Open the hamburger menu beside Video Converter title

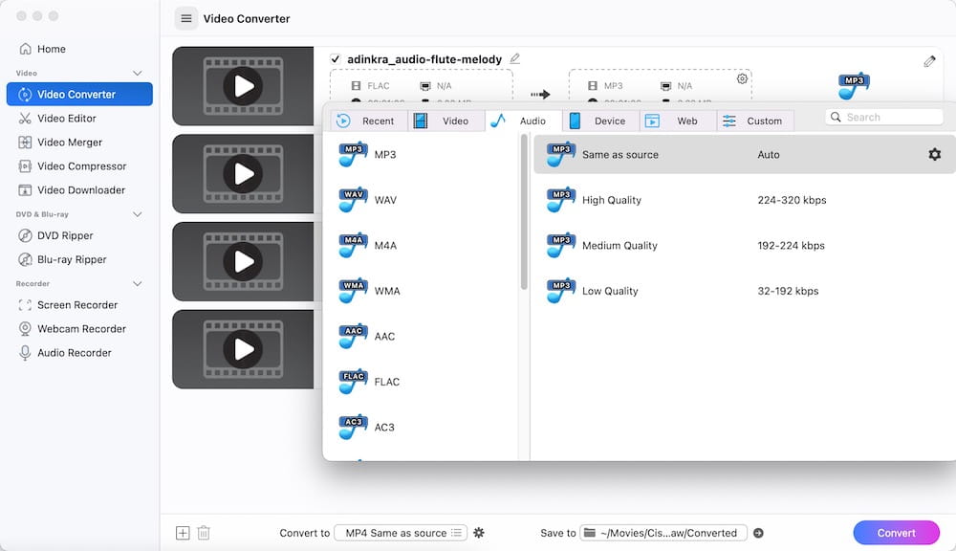[186, 19]
